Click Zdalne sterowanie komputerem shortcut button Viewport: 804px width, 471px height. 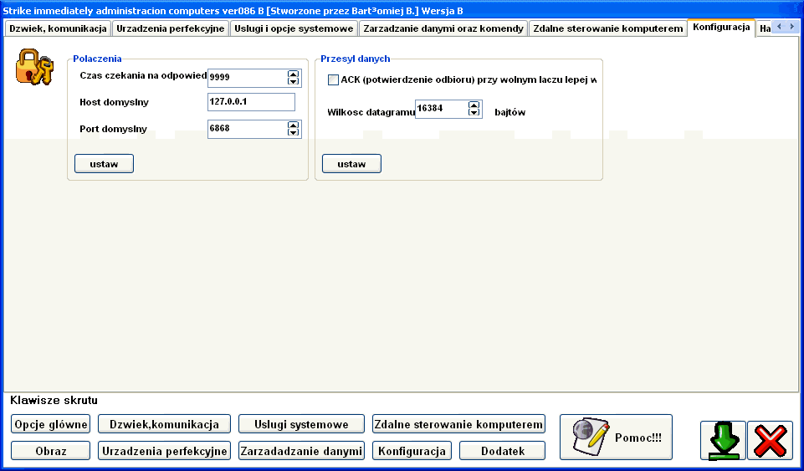point(458,424)
